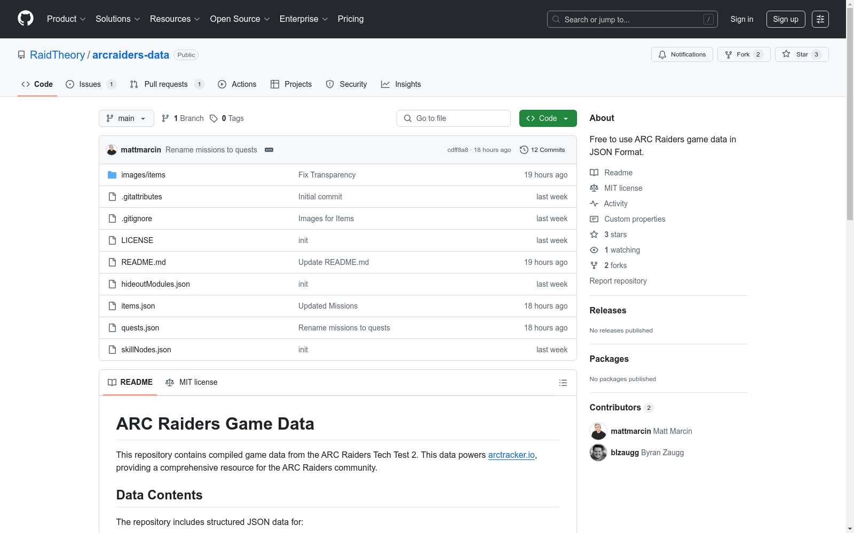Click the Sign in link
This screenshot has width=854, height=533.
[742, 19]
